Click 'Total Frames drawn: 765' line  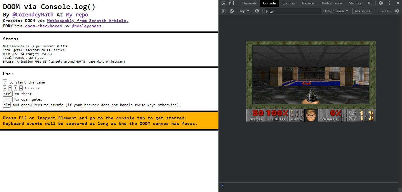point(23,58)
